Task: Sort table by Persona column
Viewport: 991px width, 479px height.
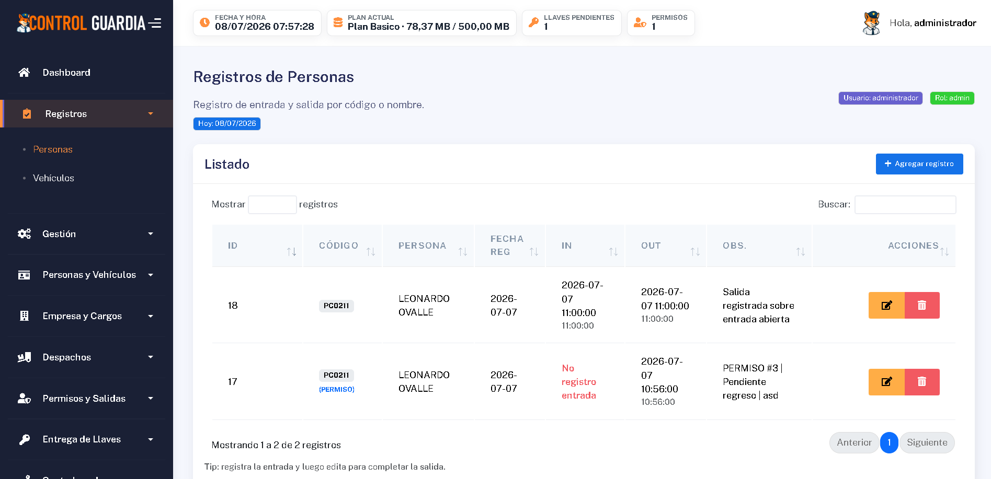Action: (x=428, y=246)
